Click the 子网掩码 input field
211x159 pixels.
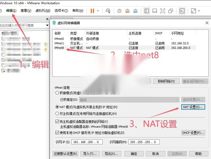pos(144,142)
